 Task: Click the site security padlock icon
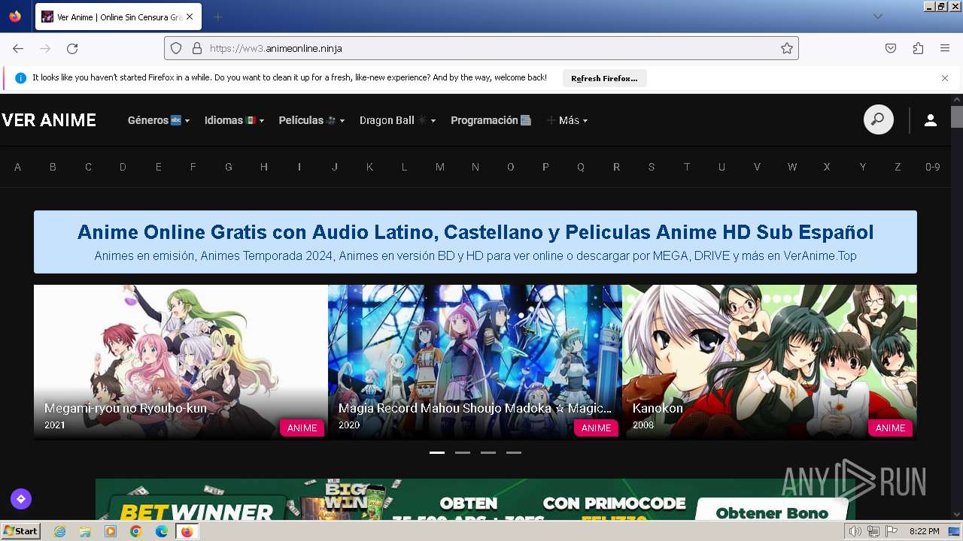point(197,48)
